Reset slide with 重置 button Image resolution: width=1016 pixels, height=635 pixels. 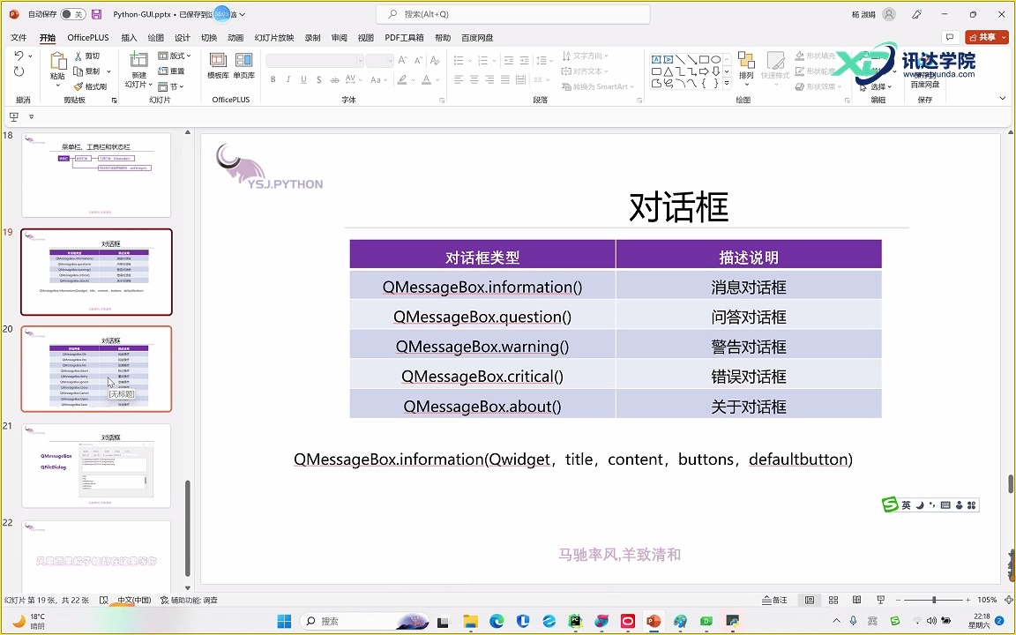tap(172, 71)
